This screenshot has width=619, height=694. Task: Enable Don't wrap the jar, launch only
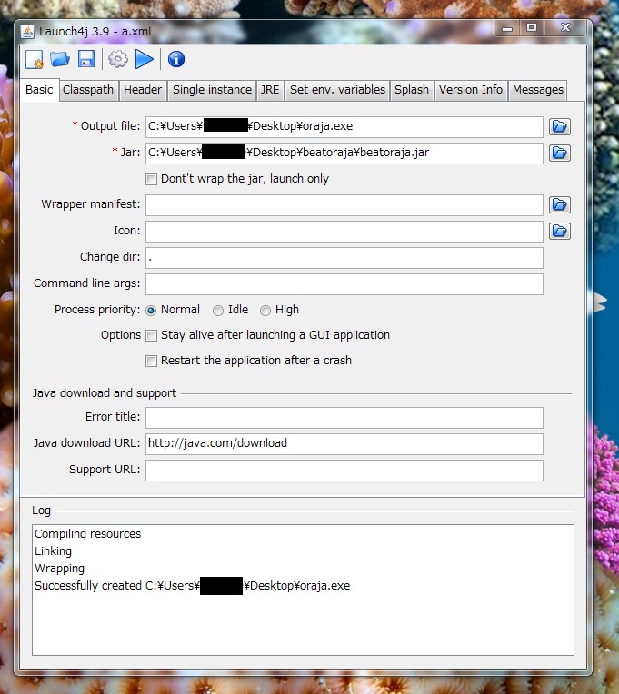(x=152, y=179)
